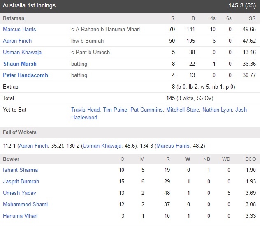Open Pat Cummins player link
The image size is (262, 226).
pyautogui.click(x=146, y=110)
